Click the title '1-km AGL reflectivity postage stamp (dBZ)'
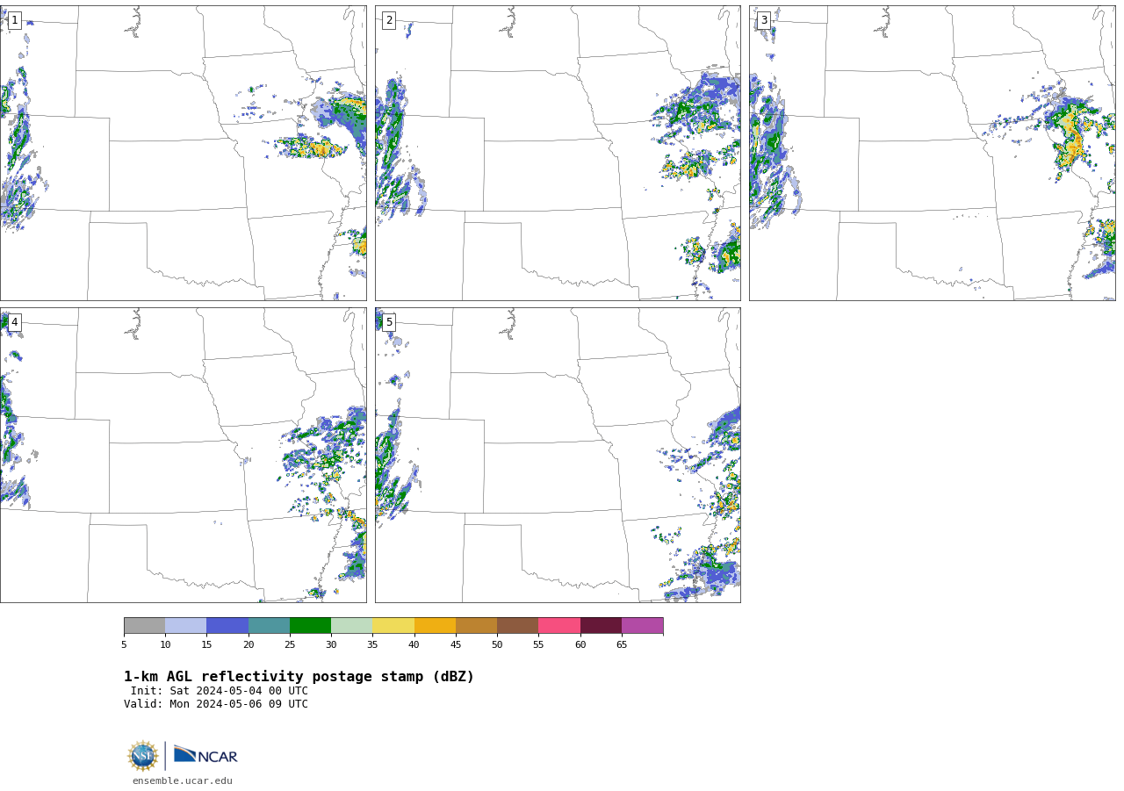The width and height of the screenshot is (1124, 791). pyautogui.click(x=299, y=677)
